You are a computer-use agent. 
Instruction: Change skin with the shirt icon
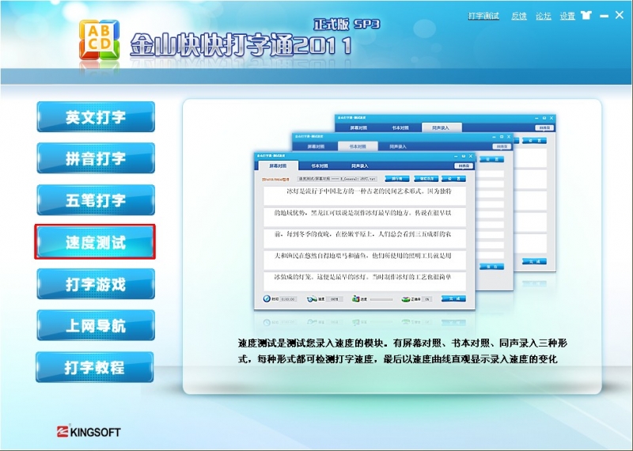pos(586,15)
